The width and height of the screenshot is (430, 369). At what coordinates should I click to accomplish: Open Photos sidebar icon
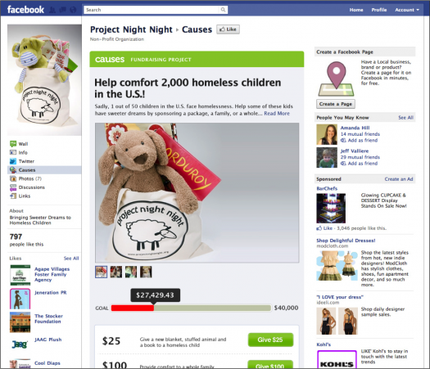point(13,178)
